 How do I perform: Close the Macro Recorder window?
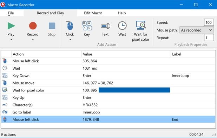210,5
